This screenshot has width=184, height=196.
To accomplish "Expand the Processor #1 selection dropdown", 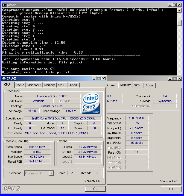I will tap(51, 173).
